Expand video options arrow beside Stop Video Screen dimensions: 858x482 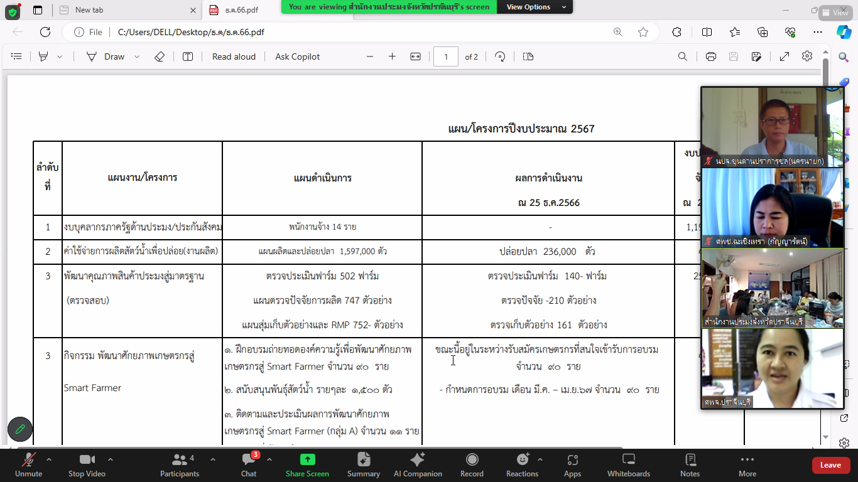[x=111, y=459]
